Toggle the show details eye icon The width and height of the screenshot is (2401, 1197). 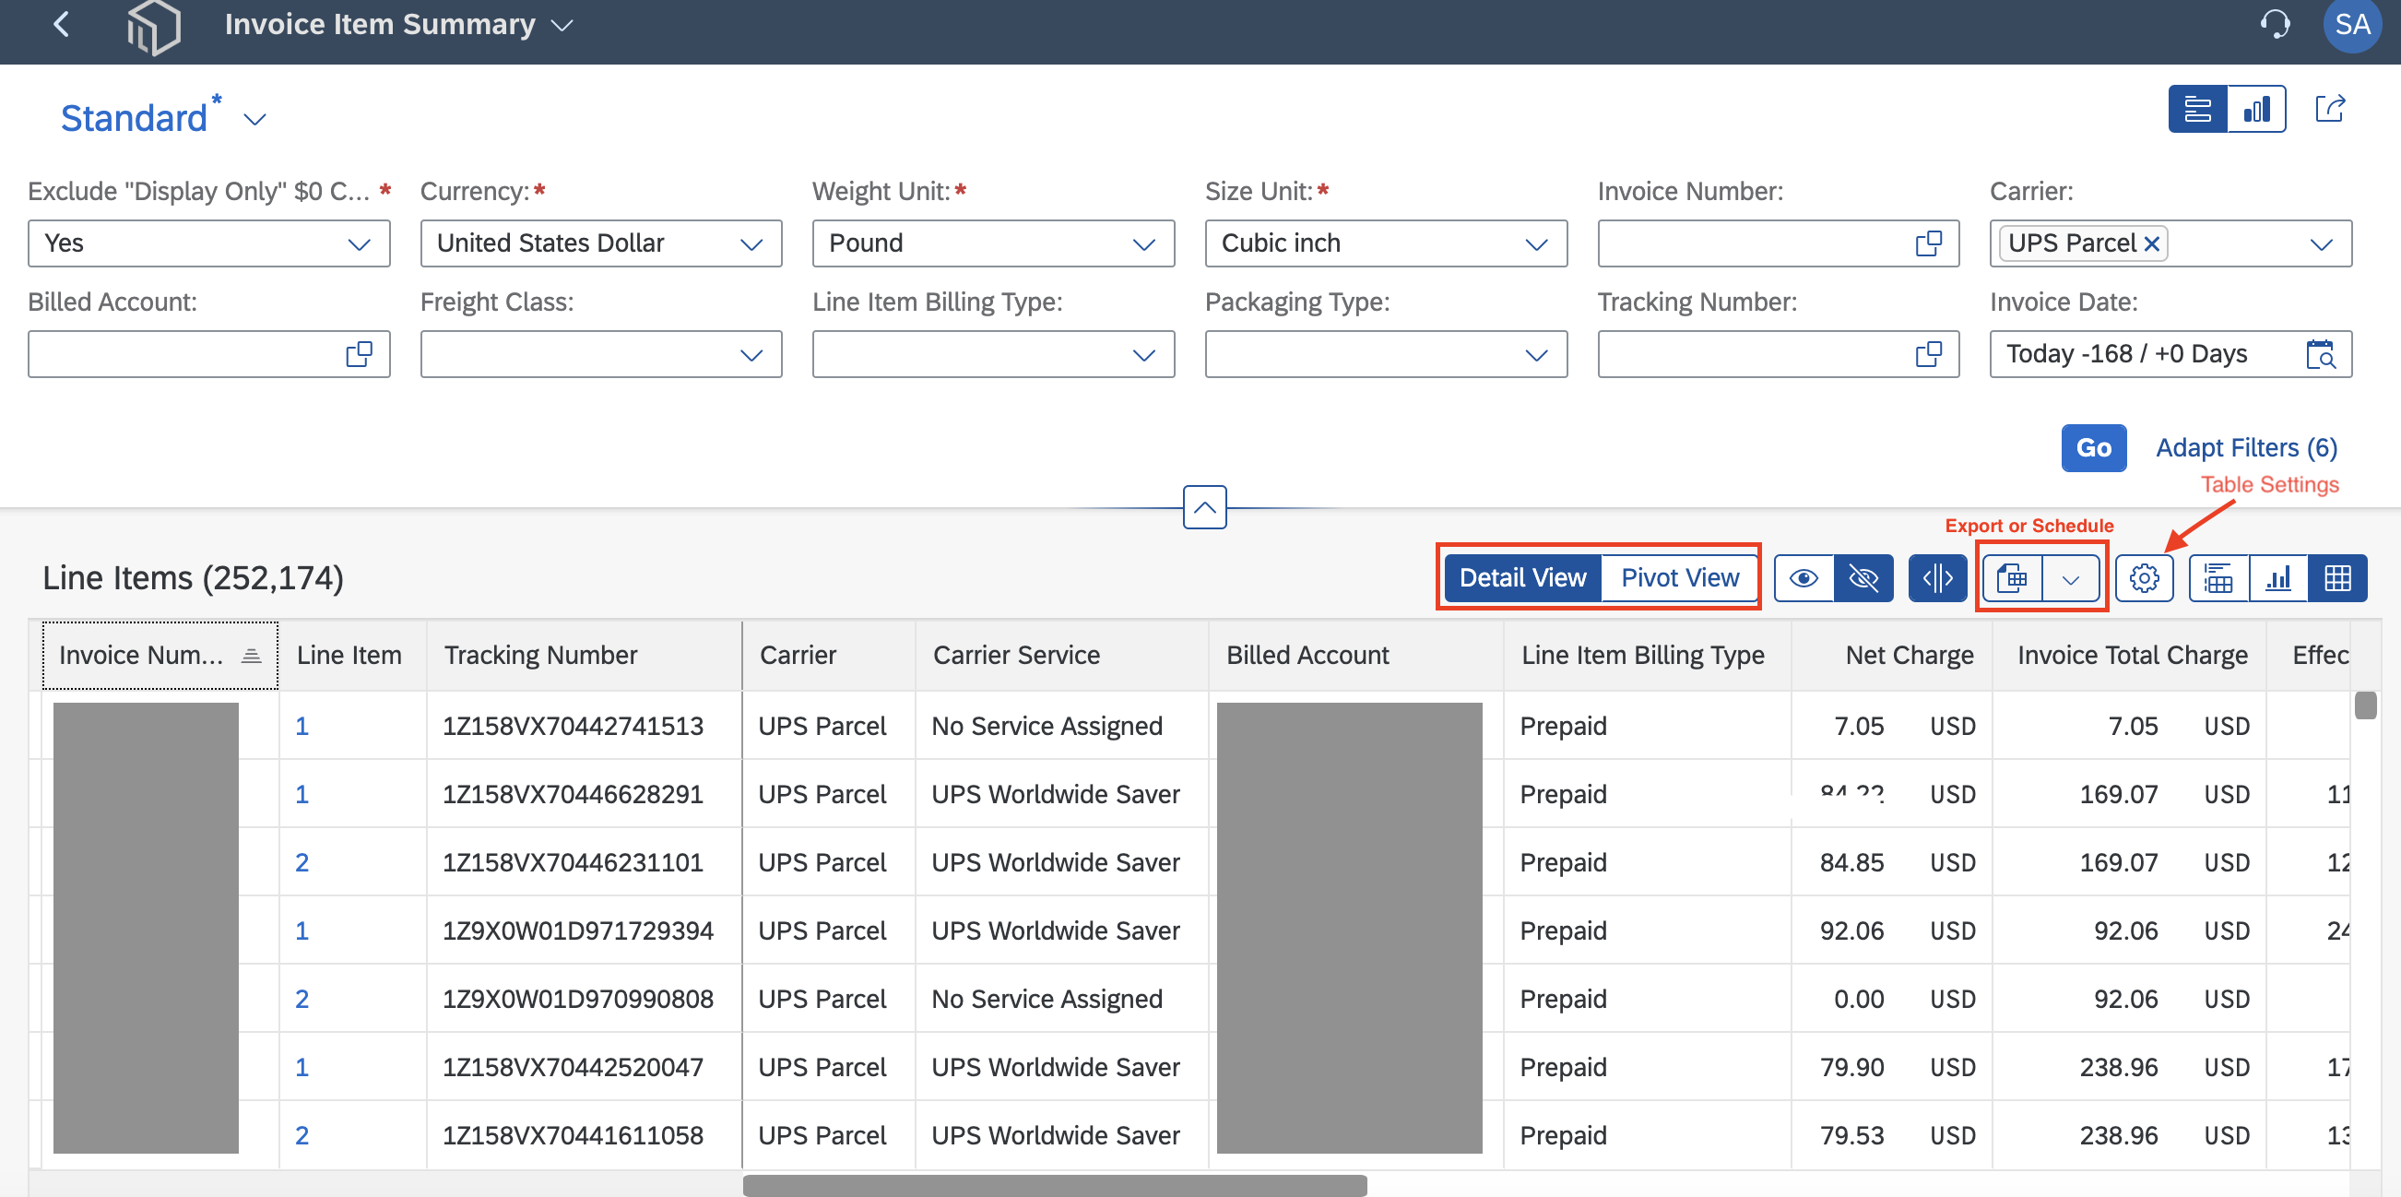coord(1804,578)
